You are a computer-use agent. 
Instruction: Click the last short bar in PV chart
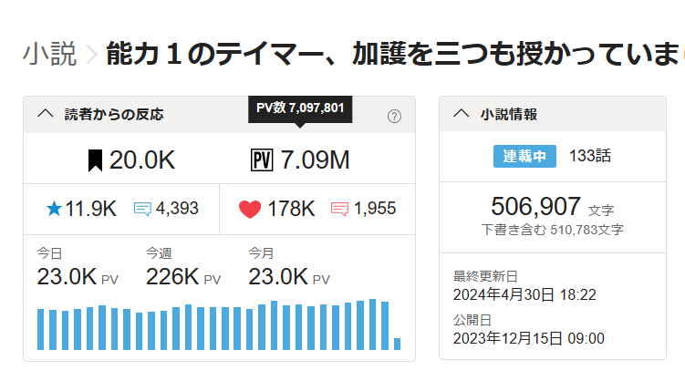[397, 344]
